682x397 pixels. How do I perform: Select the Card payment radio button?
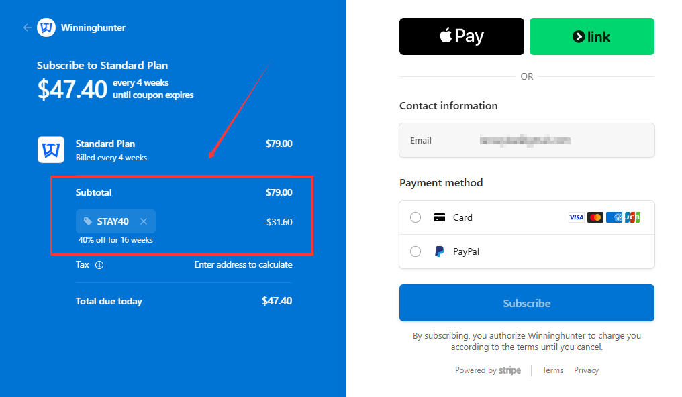[x=416, y=217]
